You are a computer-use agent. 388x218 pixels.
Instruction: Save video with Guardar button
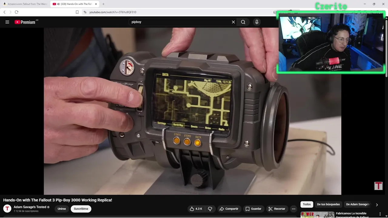click(x=253, y=209)
